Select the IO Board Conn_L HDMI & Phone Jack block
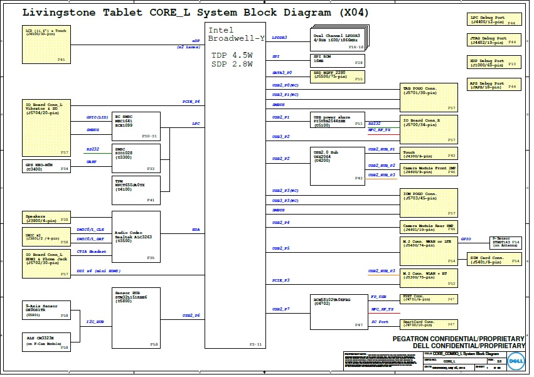534x377 pixels. click(x=46, y=264)
